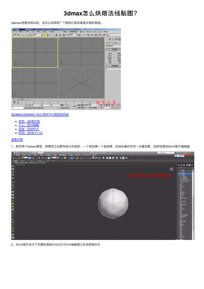Select the blue highlighted UVW entry in modifier list
The width and height of the screenshot is (204, 289).
(185, 174)
